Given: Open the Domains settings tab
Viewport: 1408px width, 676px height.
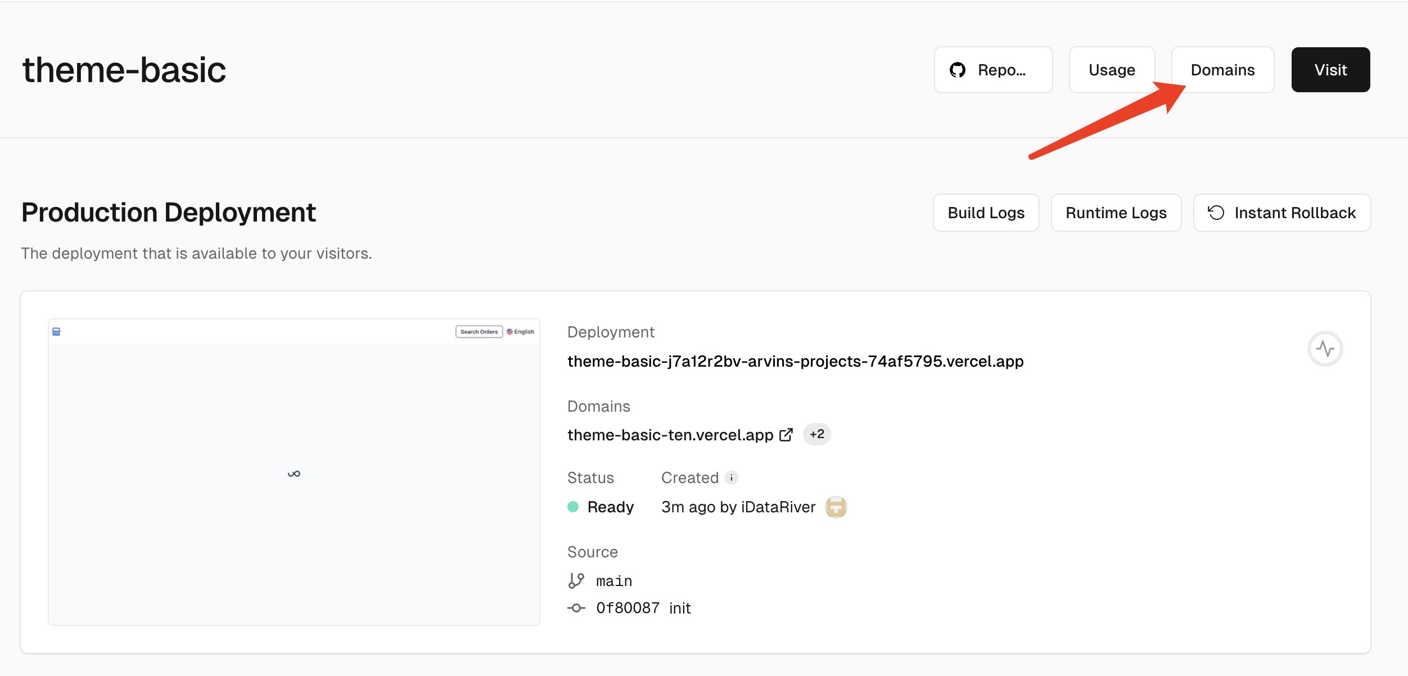Looking at the screenshot, I should (x=1223, y=69).
